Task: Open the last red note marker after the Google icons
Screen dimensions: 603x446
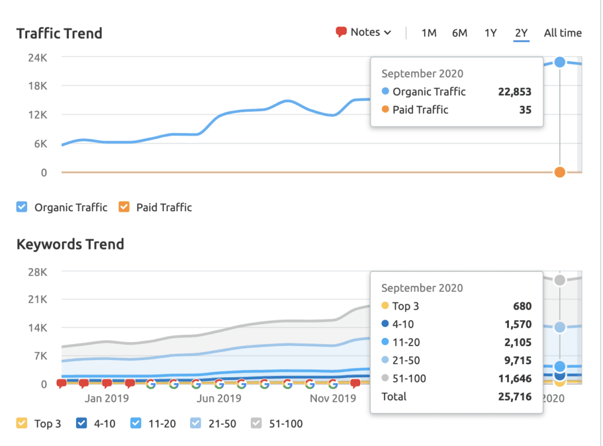Action: click(x=356, y=384)
